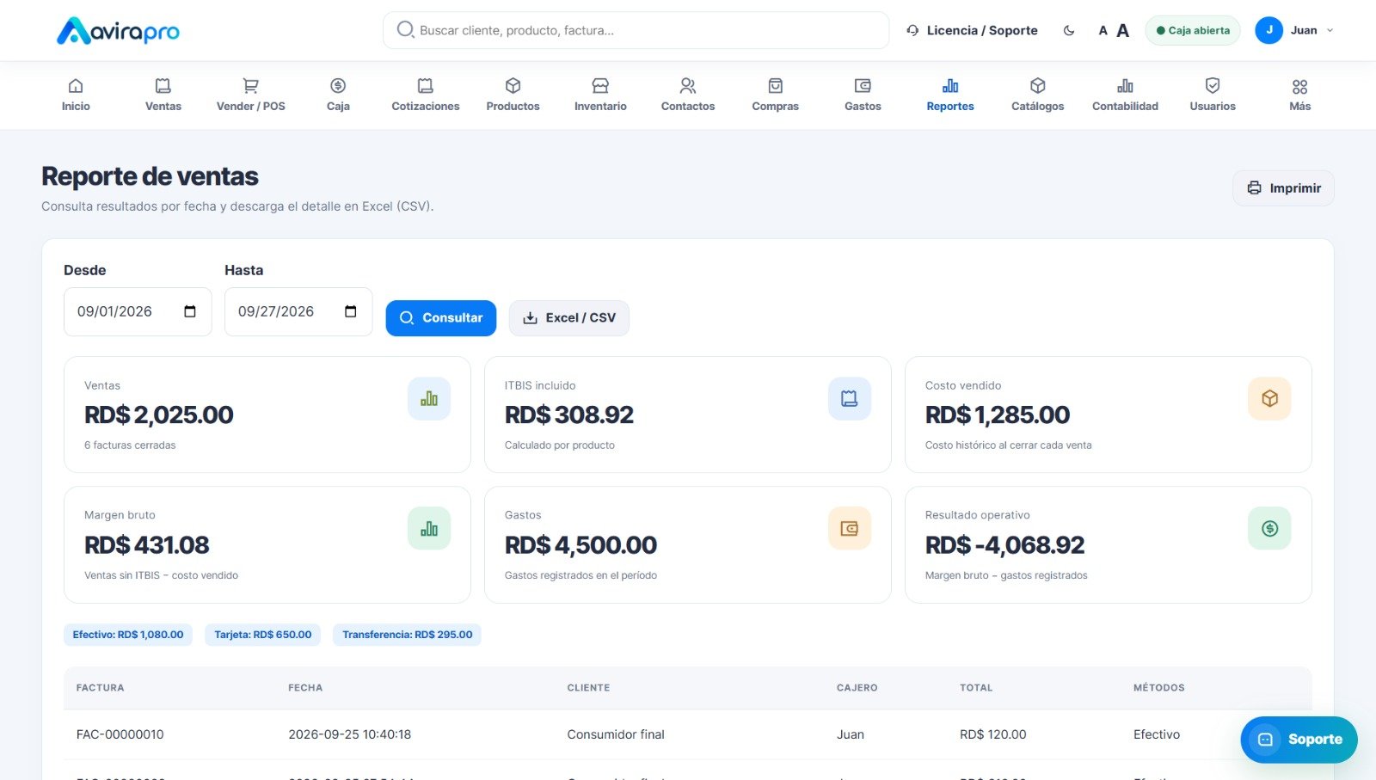Select invoice FAC-00000010 row
Viewport: 1376px width, 780px height.
point(688,734)
